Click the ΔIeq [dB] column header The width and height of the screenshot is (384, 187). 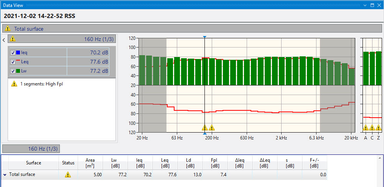(240, 163)
